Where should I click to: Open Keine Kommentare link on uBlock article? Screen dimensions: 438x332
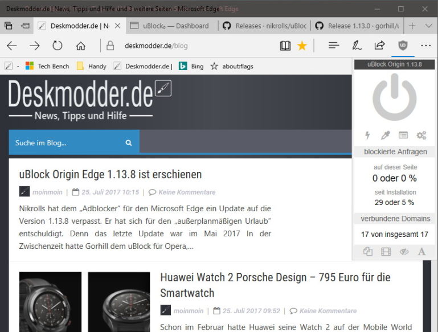pyautogui.click(x=187, y=192)
